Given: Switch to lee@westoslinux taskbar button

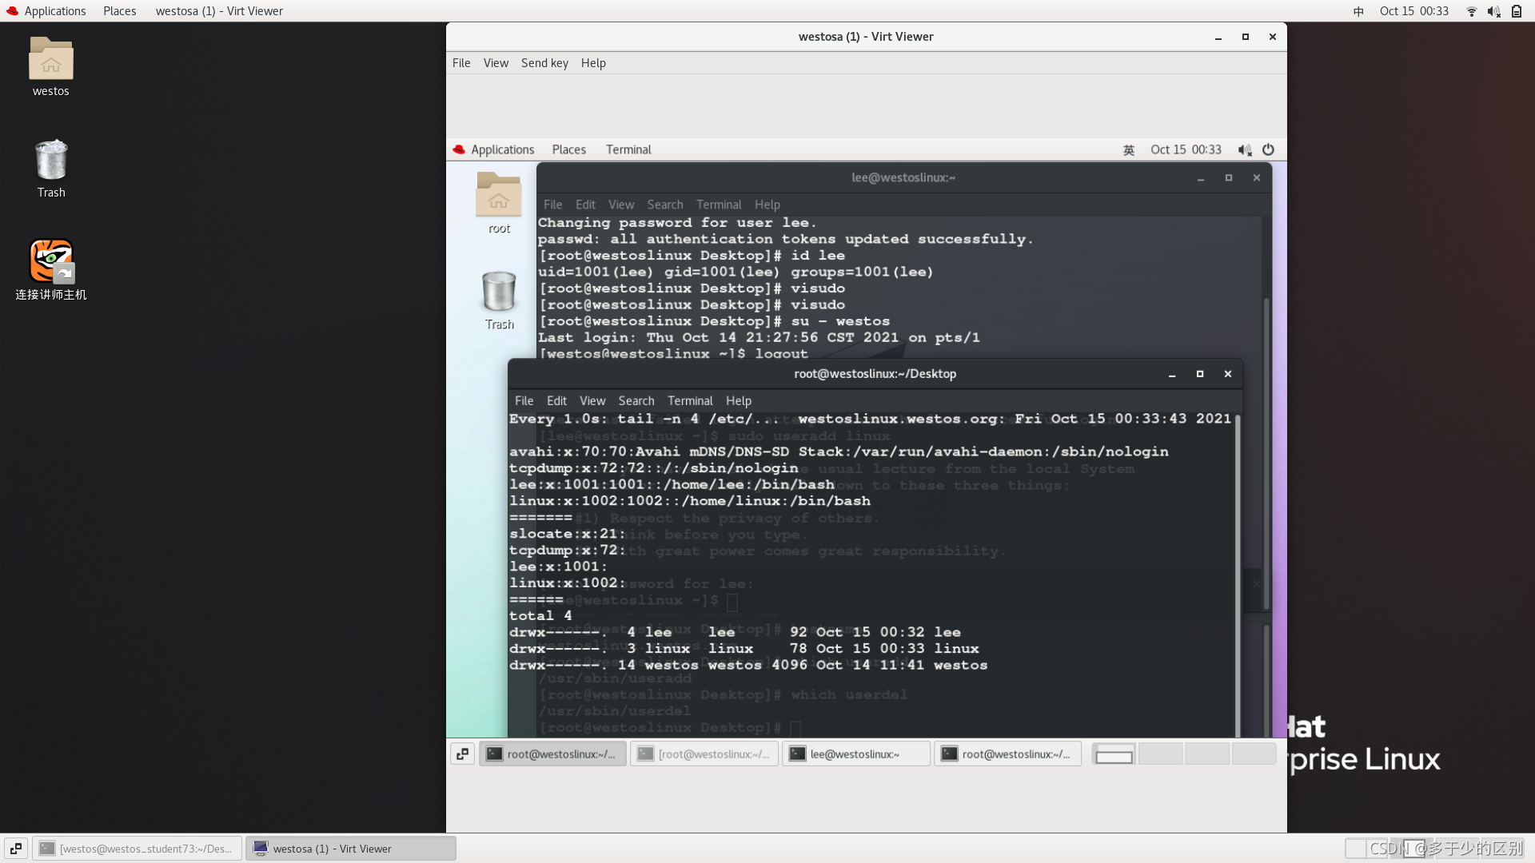Looking at the screenshot, I should point(855,754).
